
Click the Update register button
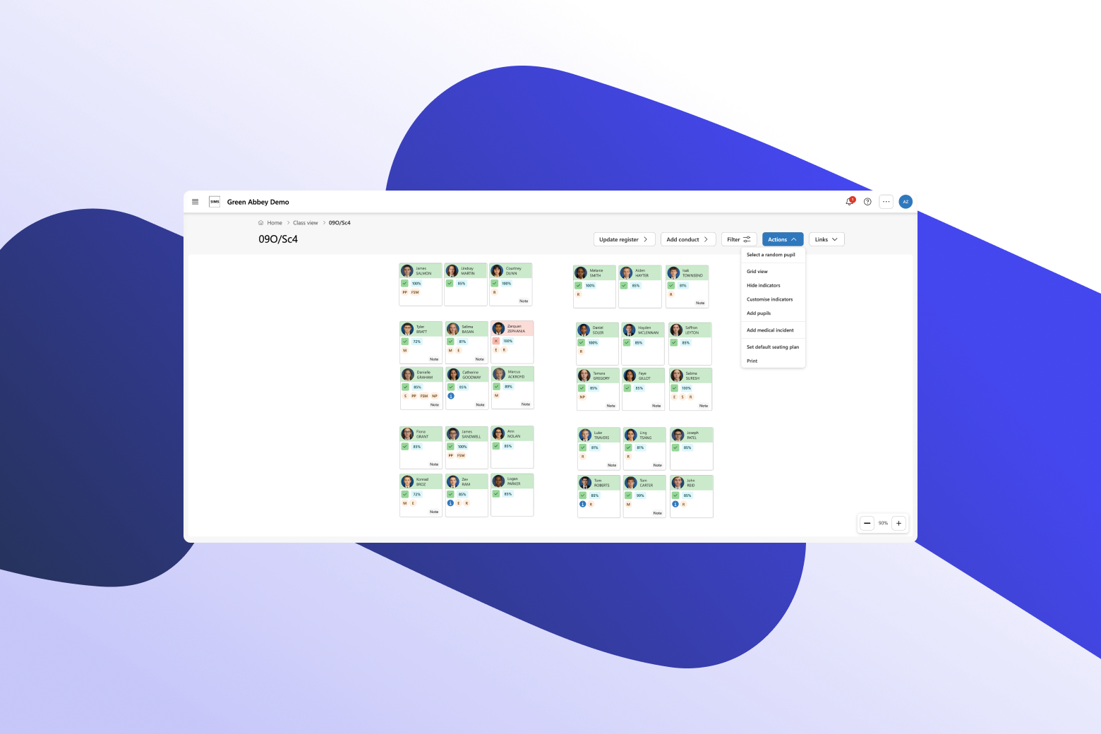click(x=624, y=239)
